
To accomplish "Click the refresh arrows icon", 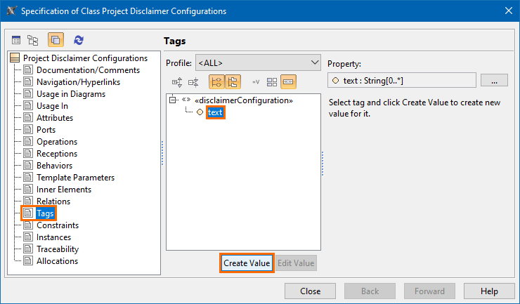I will 79,41.
